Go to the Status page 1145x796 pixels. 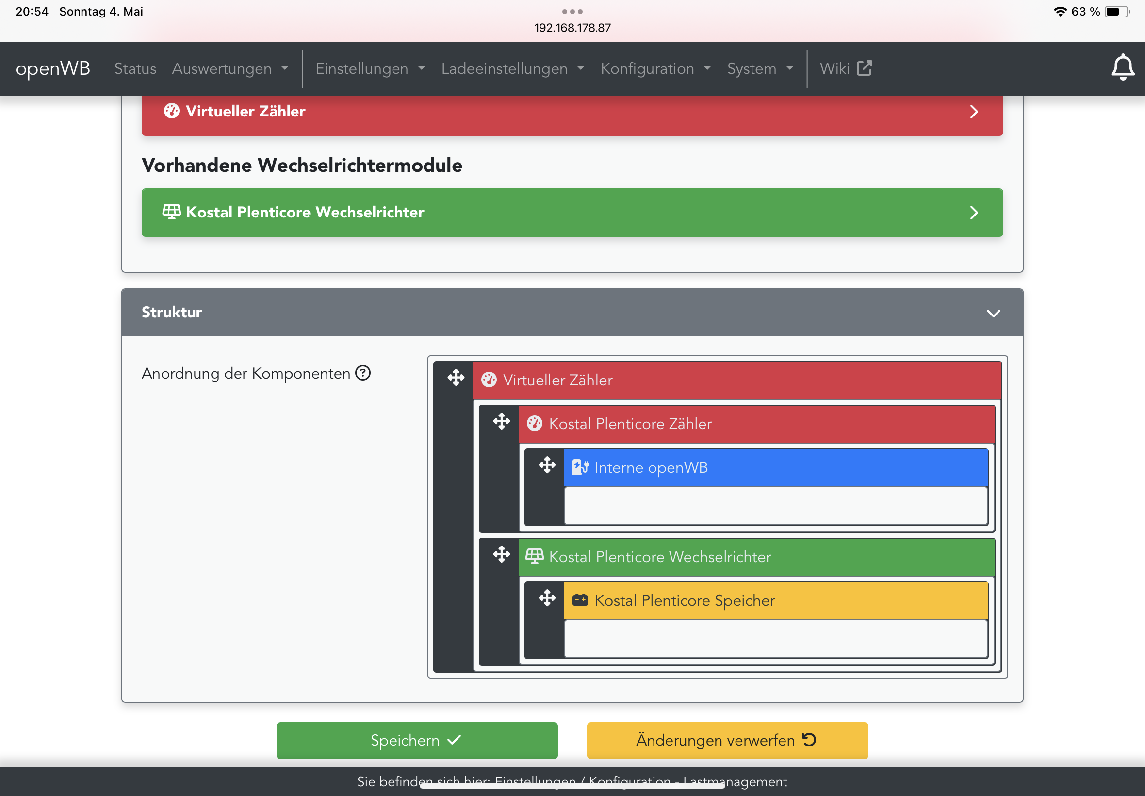point(135,68)
